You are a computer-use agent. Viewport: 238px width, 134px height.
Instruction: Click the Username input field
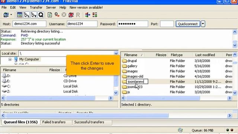click(x=82, y=24)
